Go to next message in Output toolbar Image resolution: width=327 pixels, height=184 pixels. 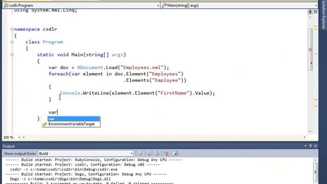pos(157,153)
